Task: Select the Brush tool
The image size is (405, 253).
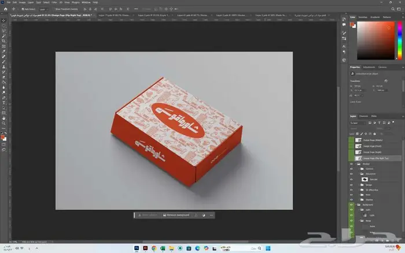Action: [x=3, y=62]
